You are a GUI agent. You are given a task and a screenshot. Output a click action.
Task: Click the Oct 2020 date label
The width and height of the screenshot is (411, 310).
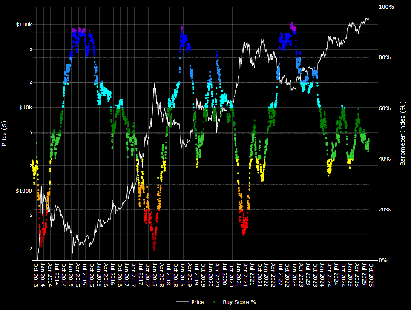click(x=231, y=275)
